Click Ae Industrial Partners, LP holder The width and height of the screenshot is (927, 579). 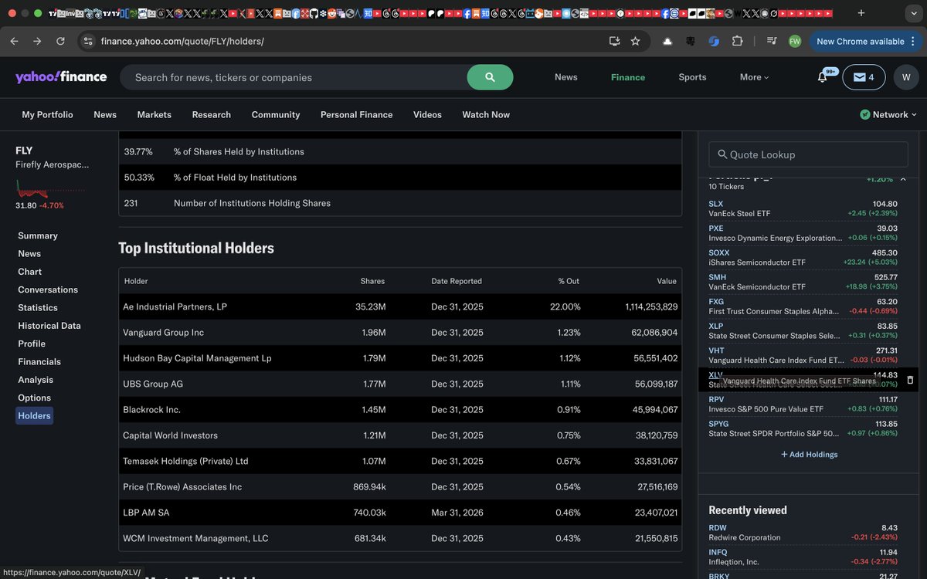(175, 306)
